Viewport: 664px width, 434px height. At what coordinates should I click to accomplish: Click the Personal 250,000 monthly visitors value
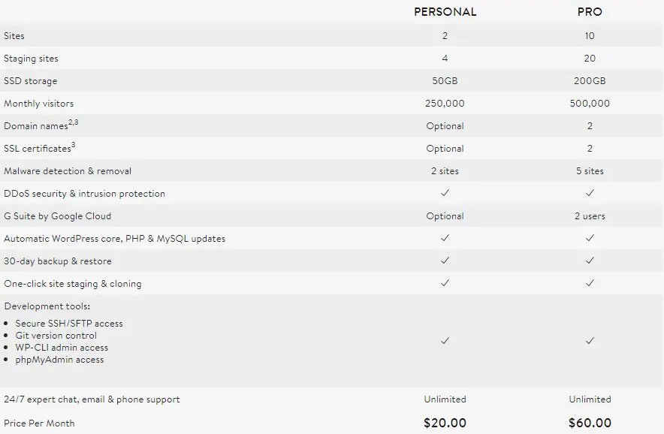coord(445,104)
